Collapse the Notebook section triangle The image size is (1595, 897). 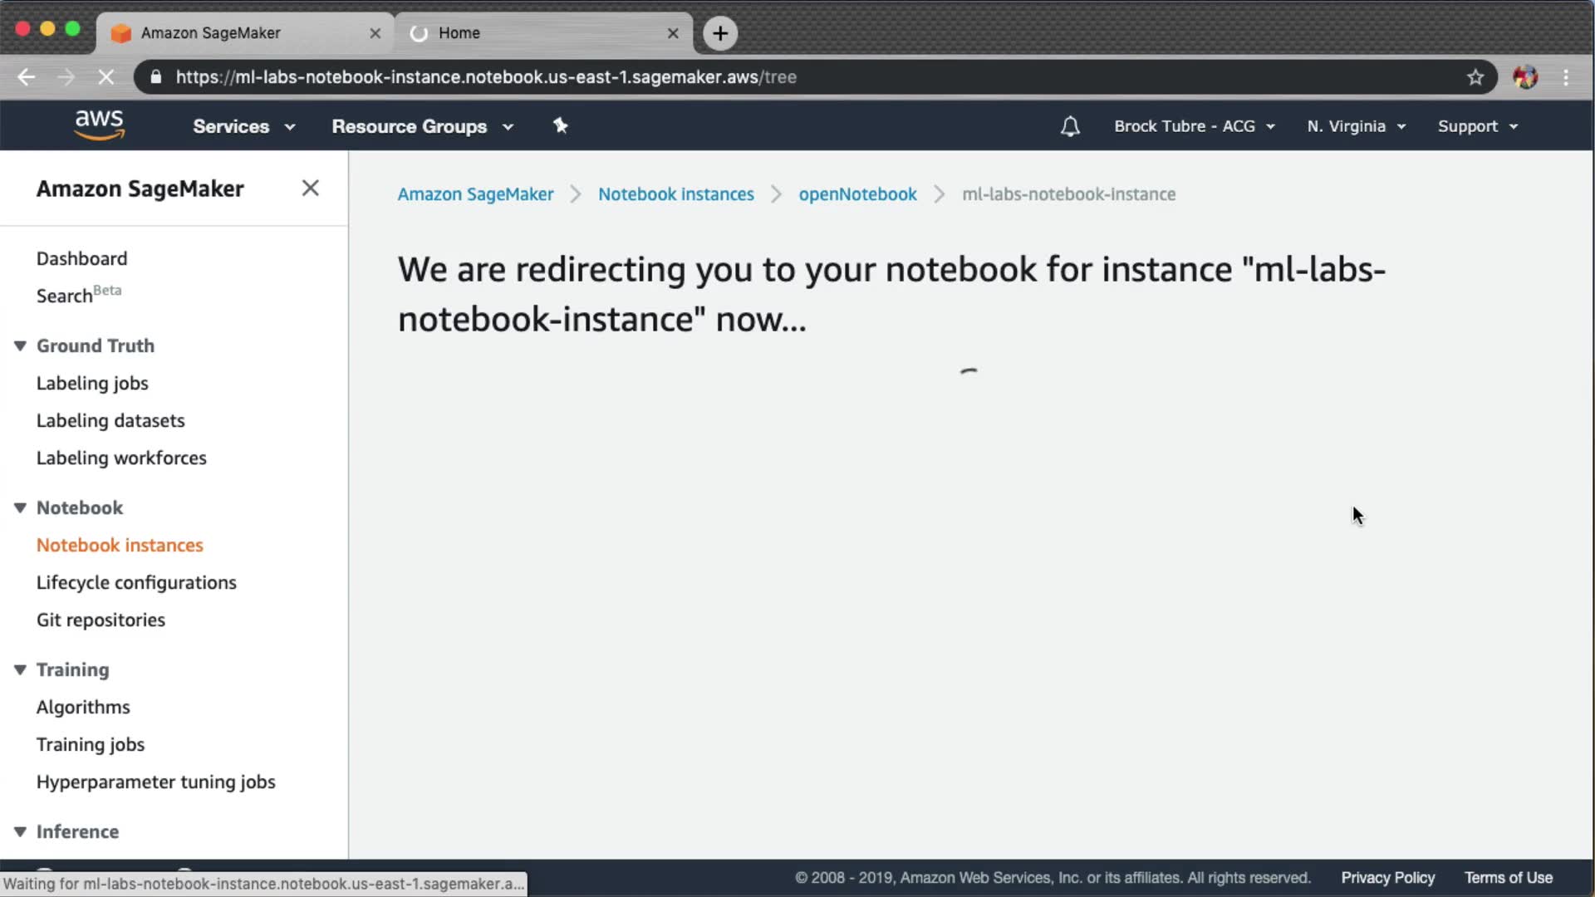point(21,507)
